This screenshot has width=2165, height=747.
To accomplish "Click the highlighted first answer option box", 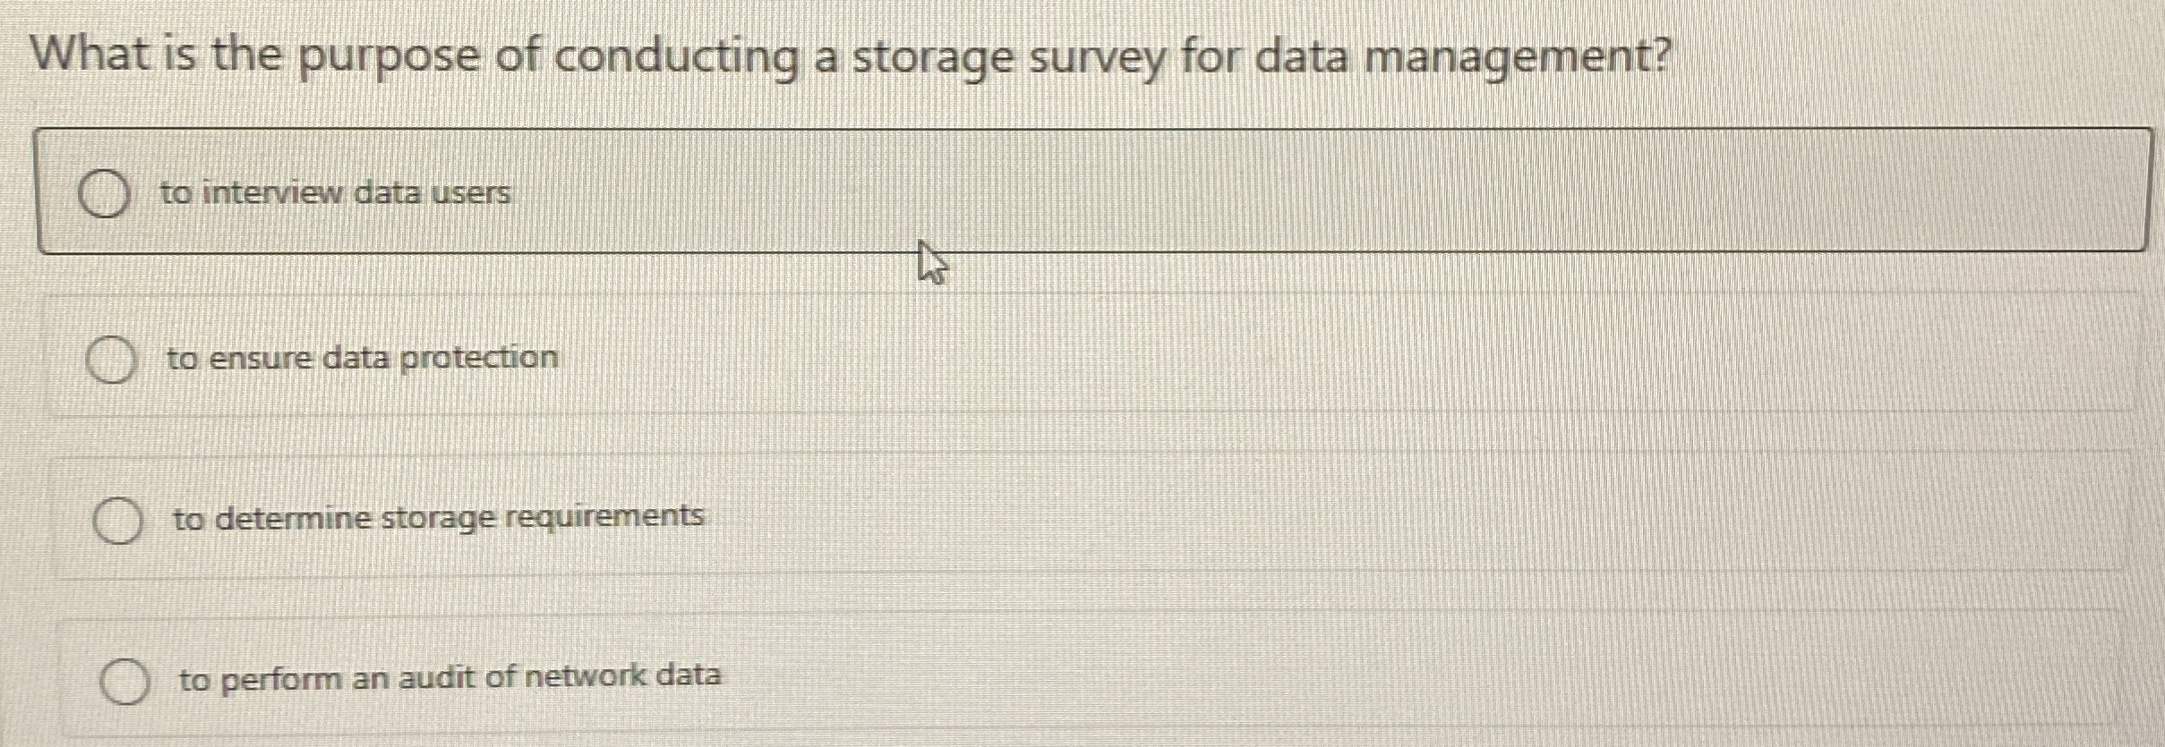I will [1074, 188].
